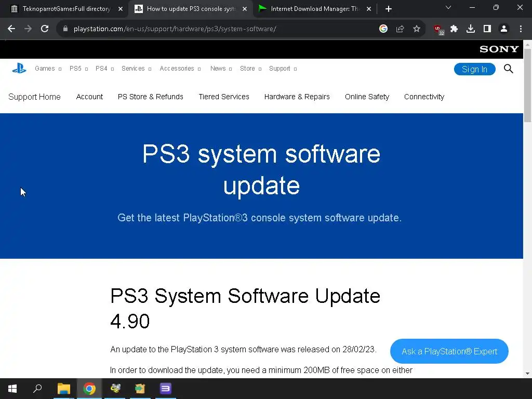
Task: Click the Sign In button
Action: click(475, 69)
